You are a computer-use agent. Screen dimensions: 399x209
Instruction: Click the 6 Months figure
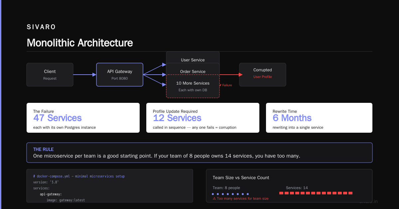[x=292, y=118]
